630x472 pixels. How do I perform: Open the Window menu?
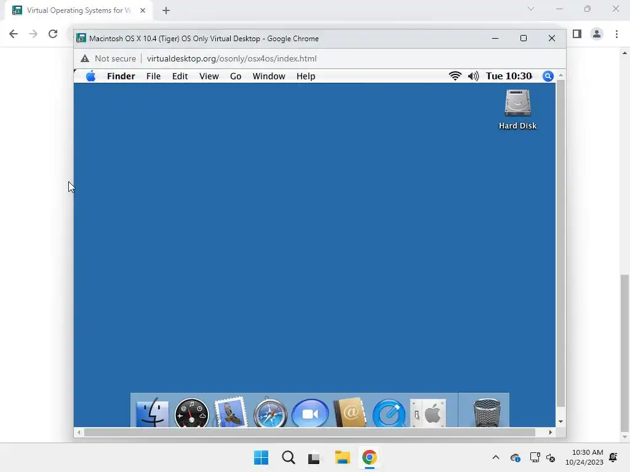[x=269, y=76]
